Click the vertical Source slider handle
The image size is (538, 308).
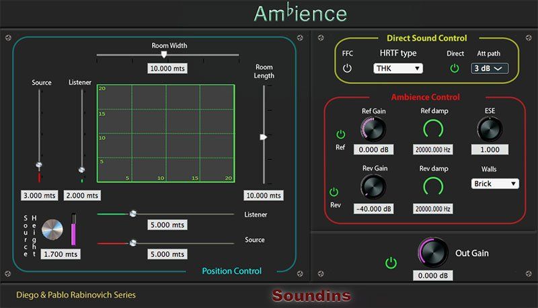pos(39,165)
